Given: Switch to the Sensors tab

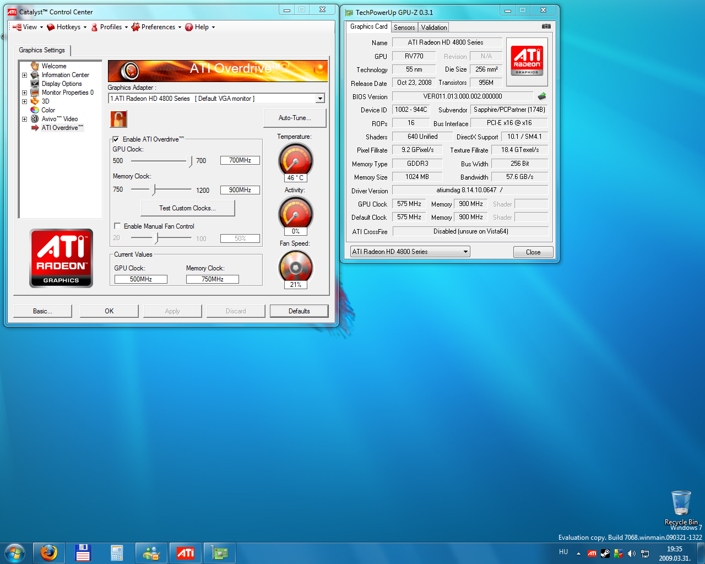Looking at the screenshot, I should pyautogui.click(x=404, y=28).
